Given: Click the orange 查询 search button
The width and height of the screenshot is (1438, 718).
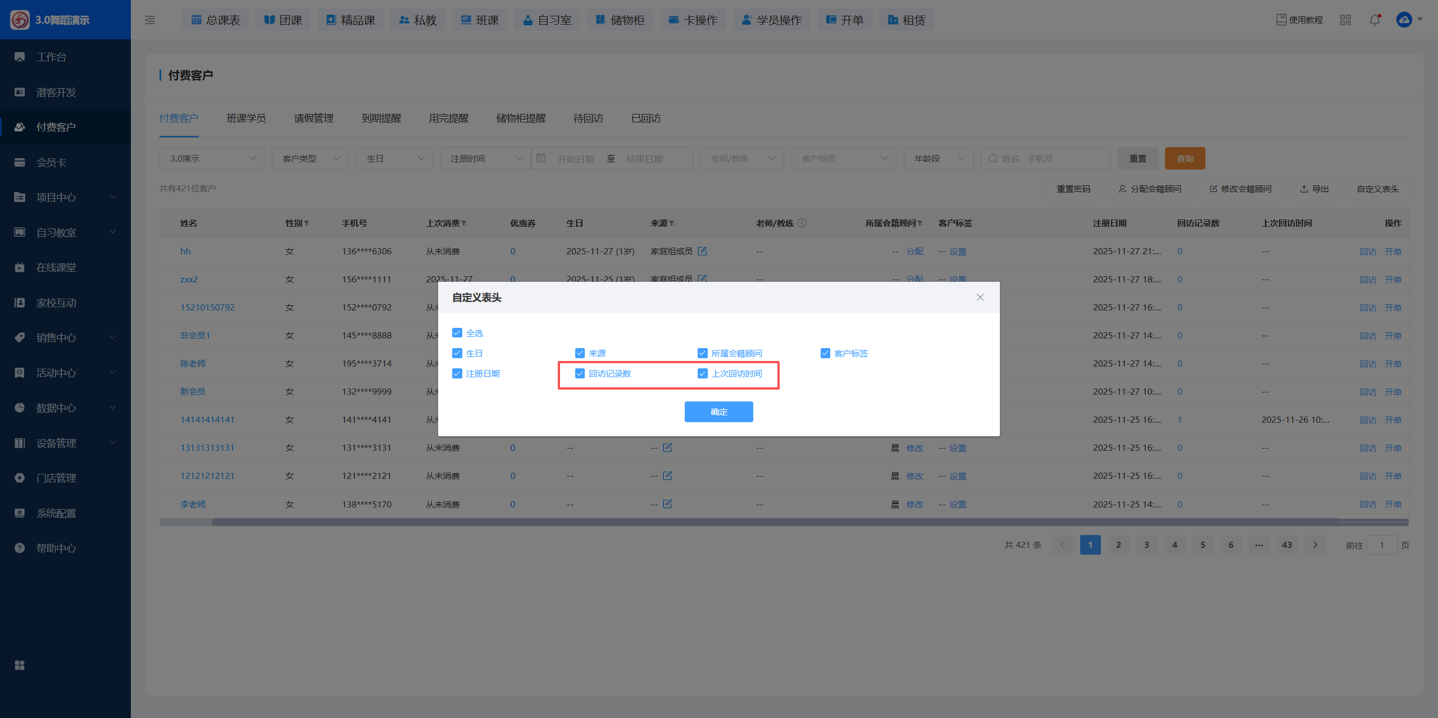Looking at the screenshot, I should point(1185,159).
